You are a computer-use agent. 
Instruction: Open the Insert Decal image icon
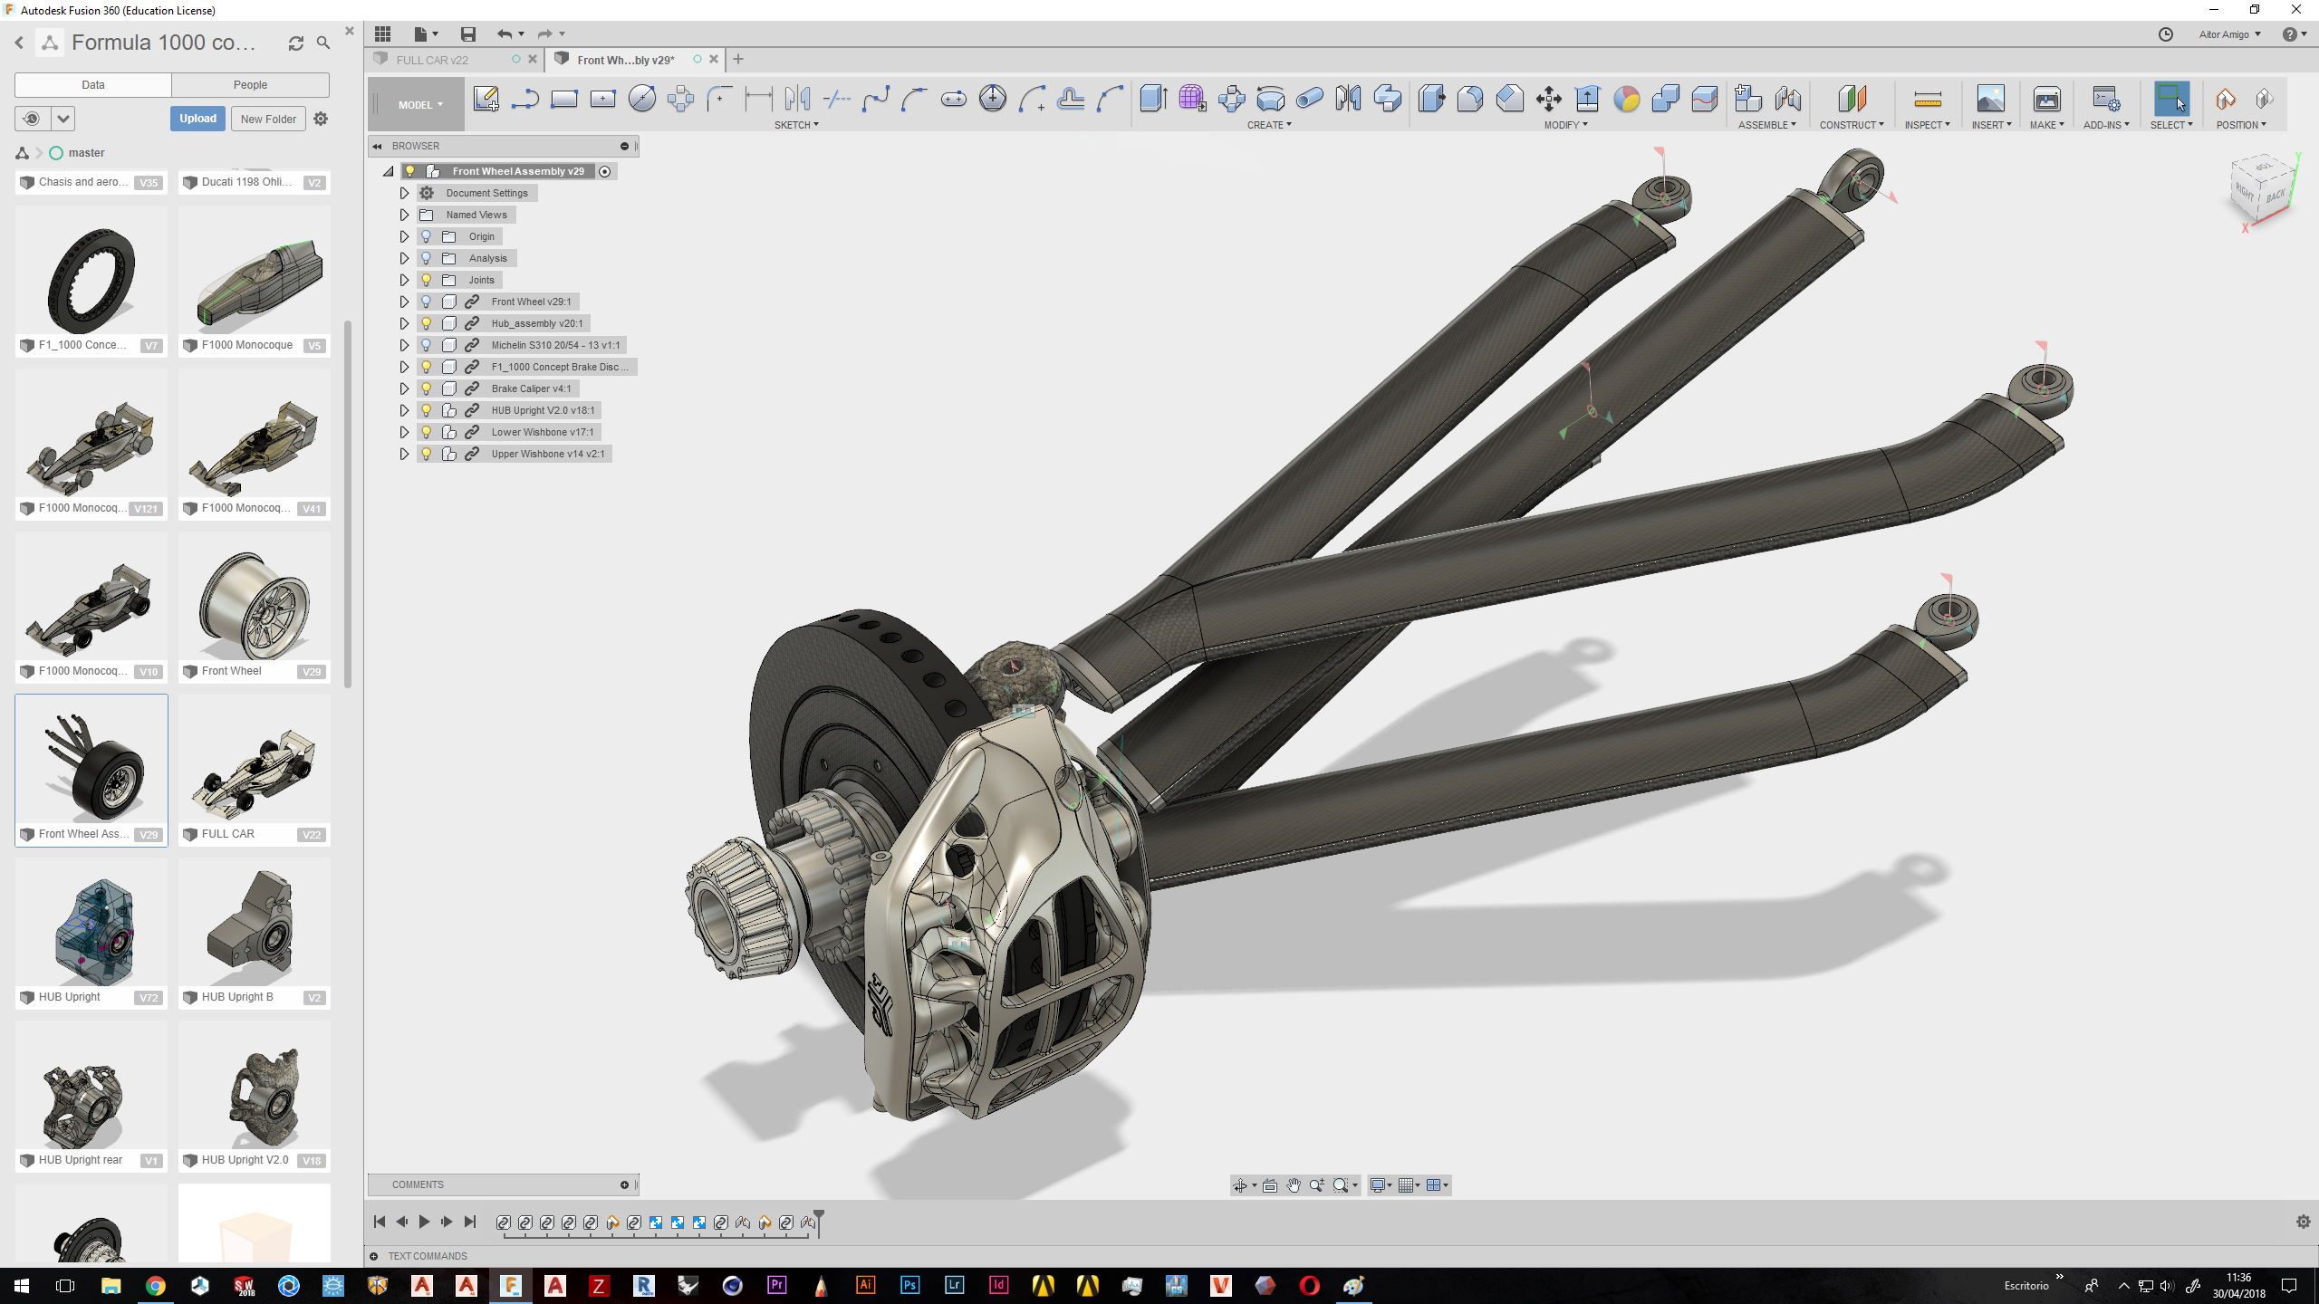pos(1990,99)
